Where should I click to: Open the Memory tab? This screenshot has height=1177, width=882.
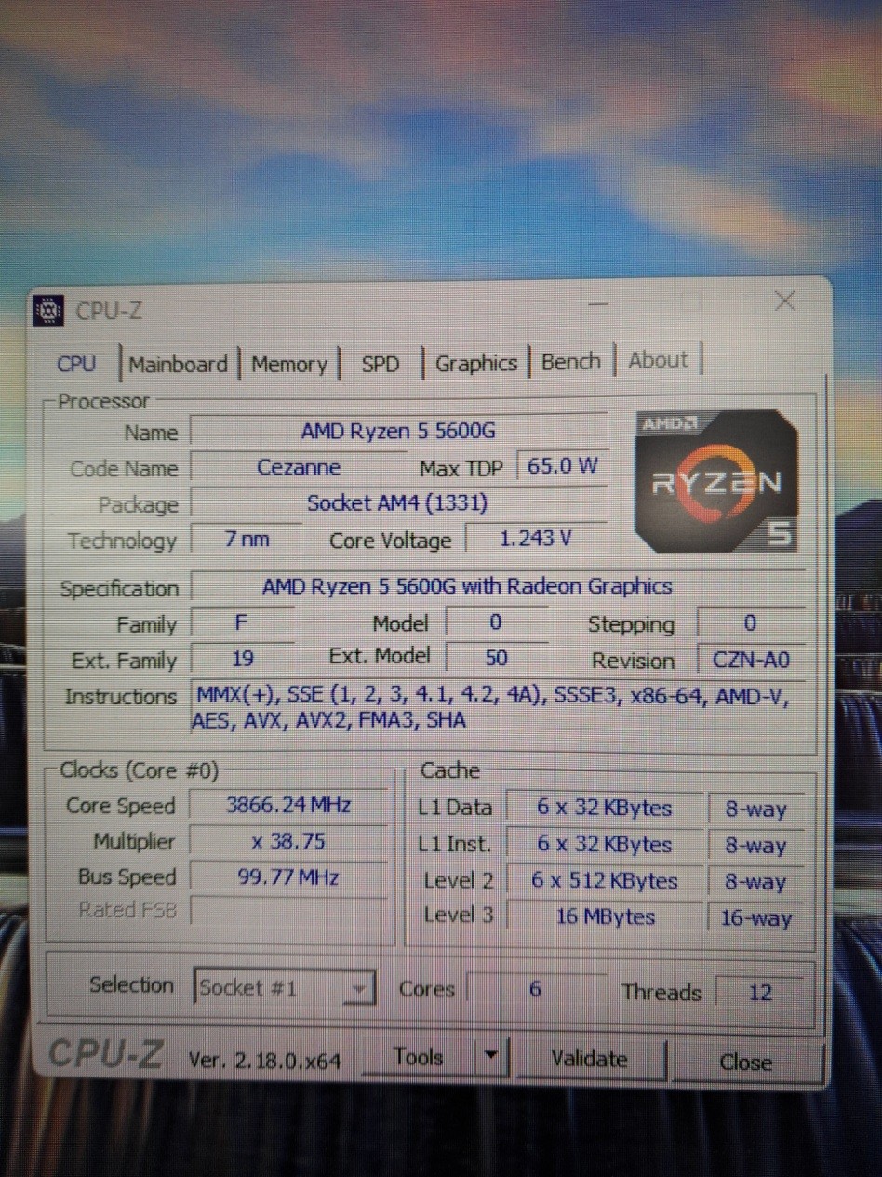(289, 364)
